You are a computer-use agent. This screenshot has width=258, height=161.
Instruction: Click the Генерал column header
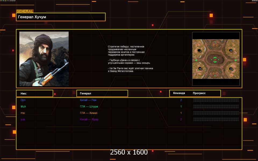pyautogui.click(x=102, y=93)
